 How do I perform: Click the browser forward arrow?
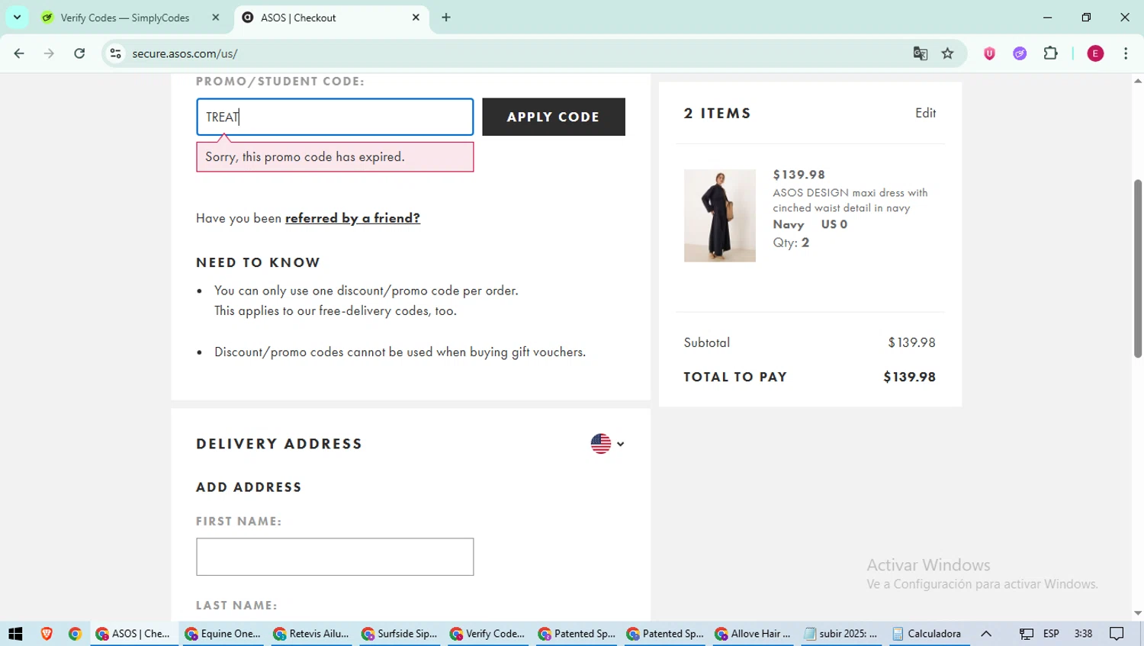(49, 53)
